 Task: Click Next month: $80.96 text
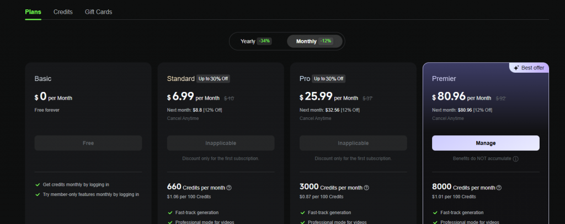click(x=462, y=110)
